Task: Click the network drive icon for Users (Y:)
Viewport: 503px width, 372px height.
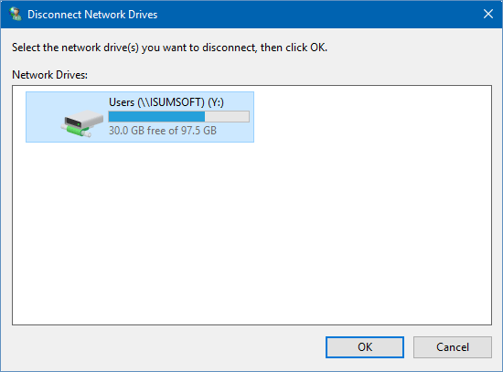Action: click(x=82, y=123)
